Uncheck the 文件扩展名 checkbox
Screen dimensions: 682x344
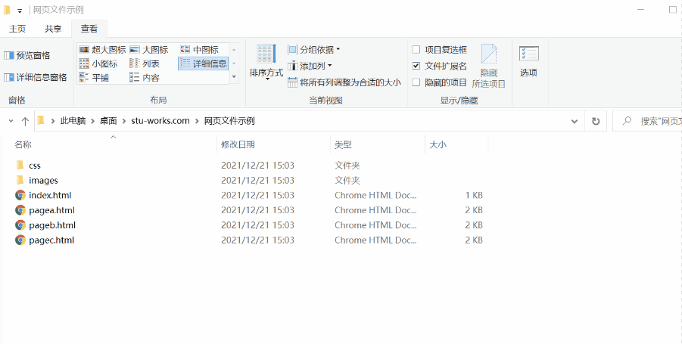click(x=416, y=66)
